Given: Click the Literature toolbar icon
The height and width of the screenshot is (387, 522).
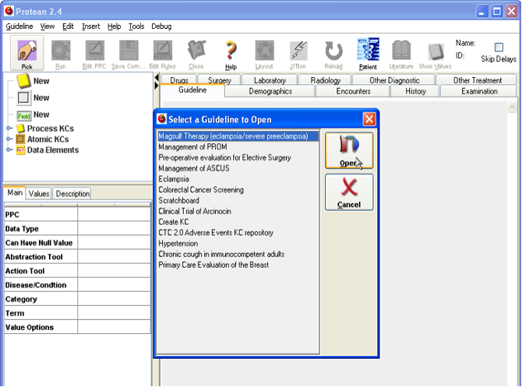Looking at the screenshot, I should tap(401, 51).
